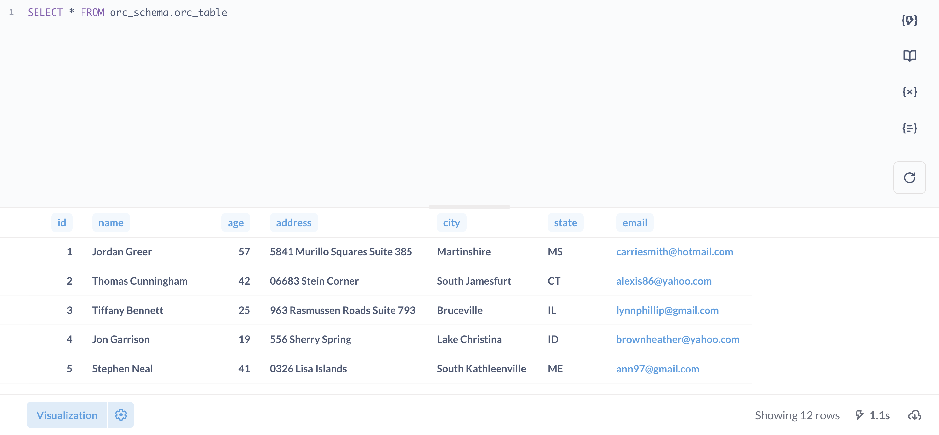Image resolution: width=939 pixels, height=435 pixels.
Task: Grab the editor resize handle bar
Action: click(x=469, y=207)
